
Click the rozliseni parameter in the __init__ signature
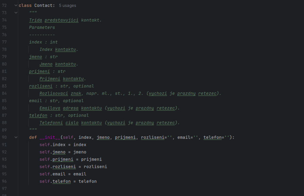[153, 137]
